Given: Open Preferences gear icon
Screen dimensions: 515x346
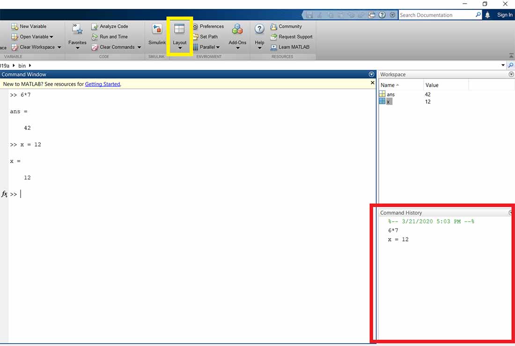Looking at the screenshot, I should click(195, 26).
